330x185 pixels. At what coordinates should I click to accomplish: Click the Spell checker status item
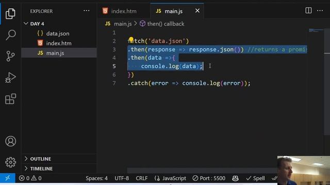click(255, 178)
